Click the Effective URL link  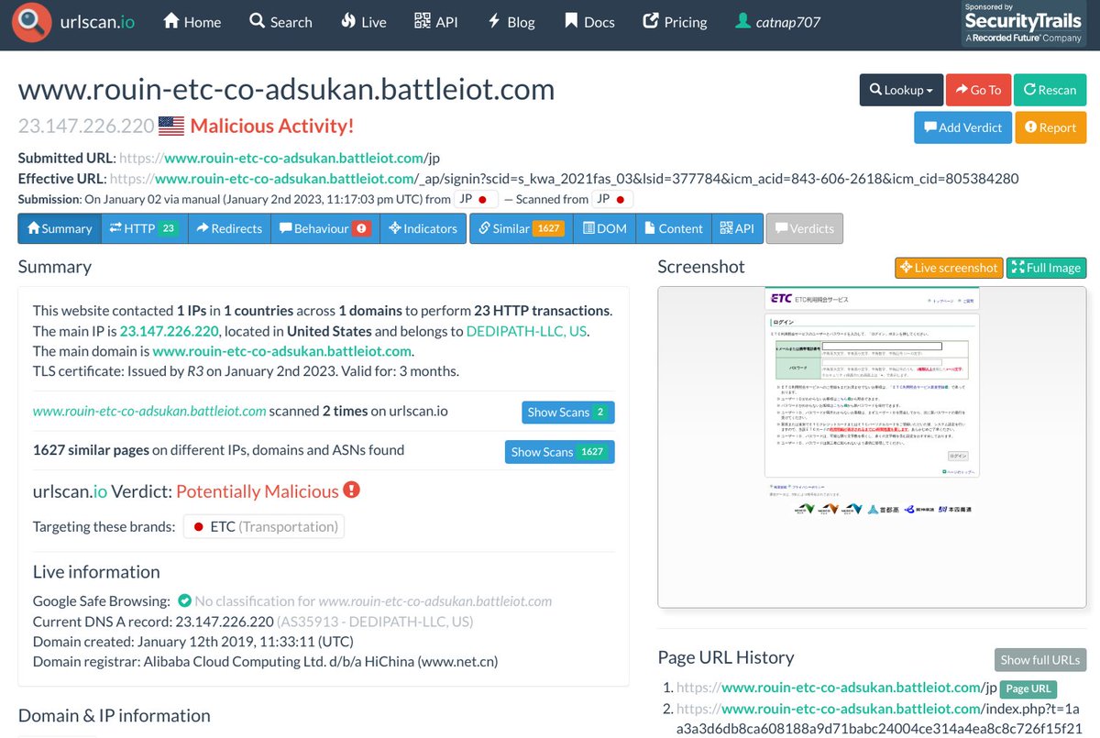point(564,178)
